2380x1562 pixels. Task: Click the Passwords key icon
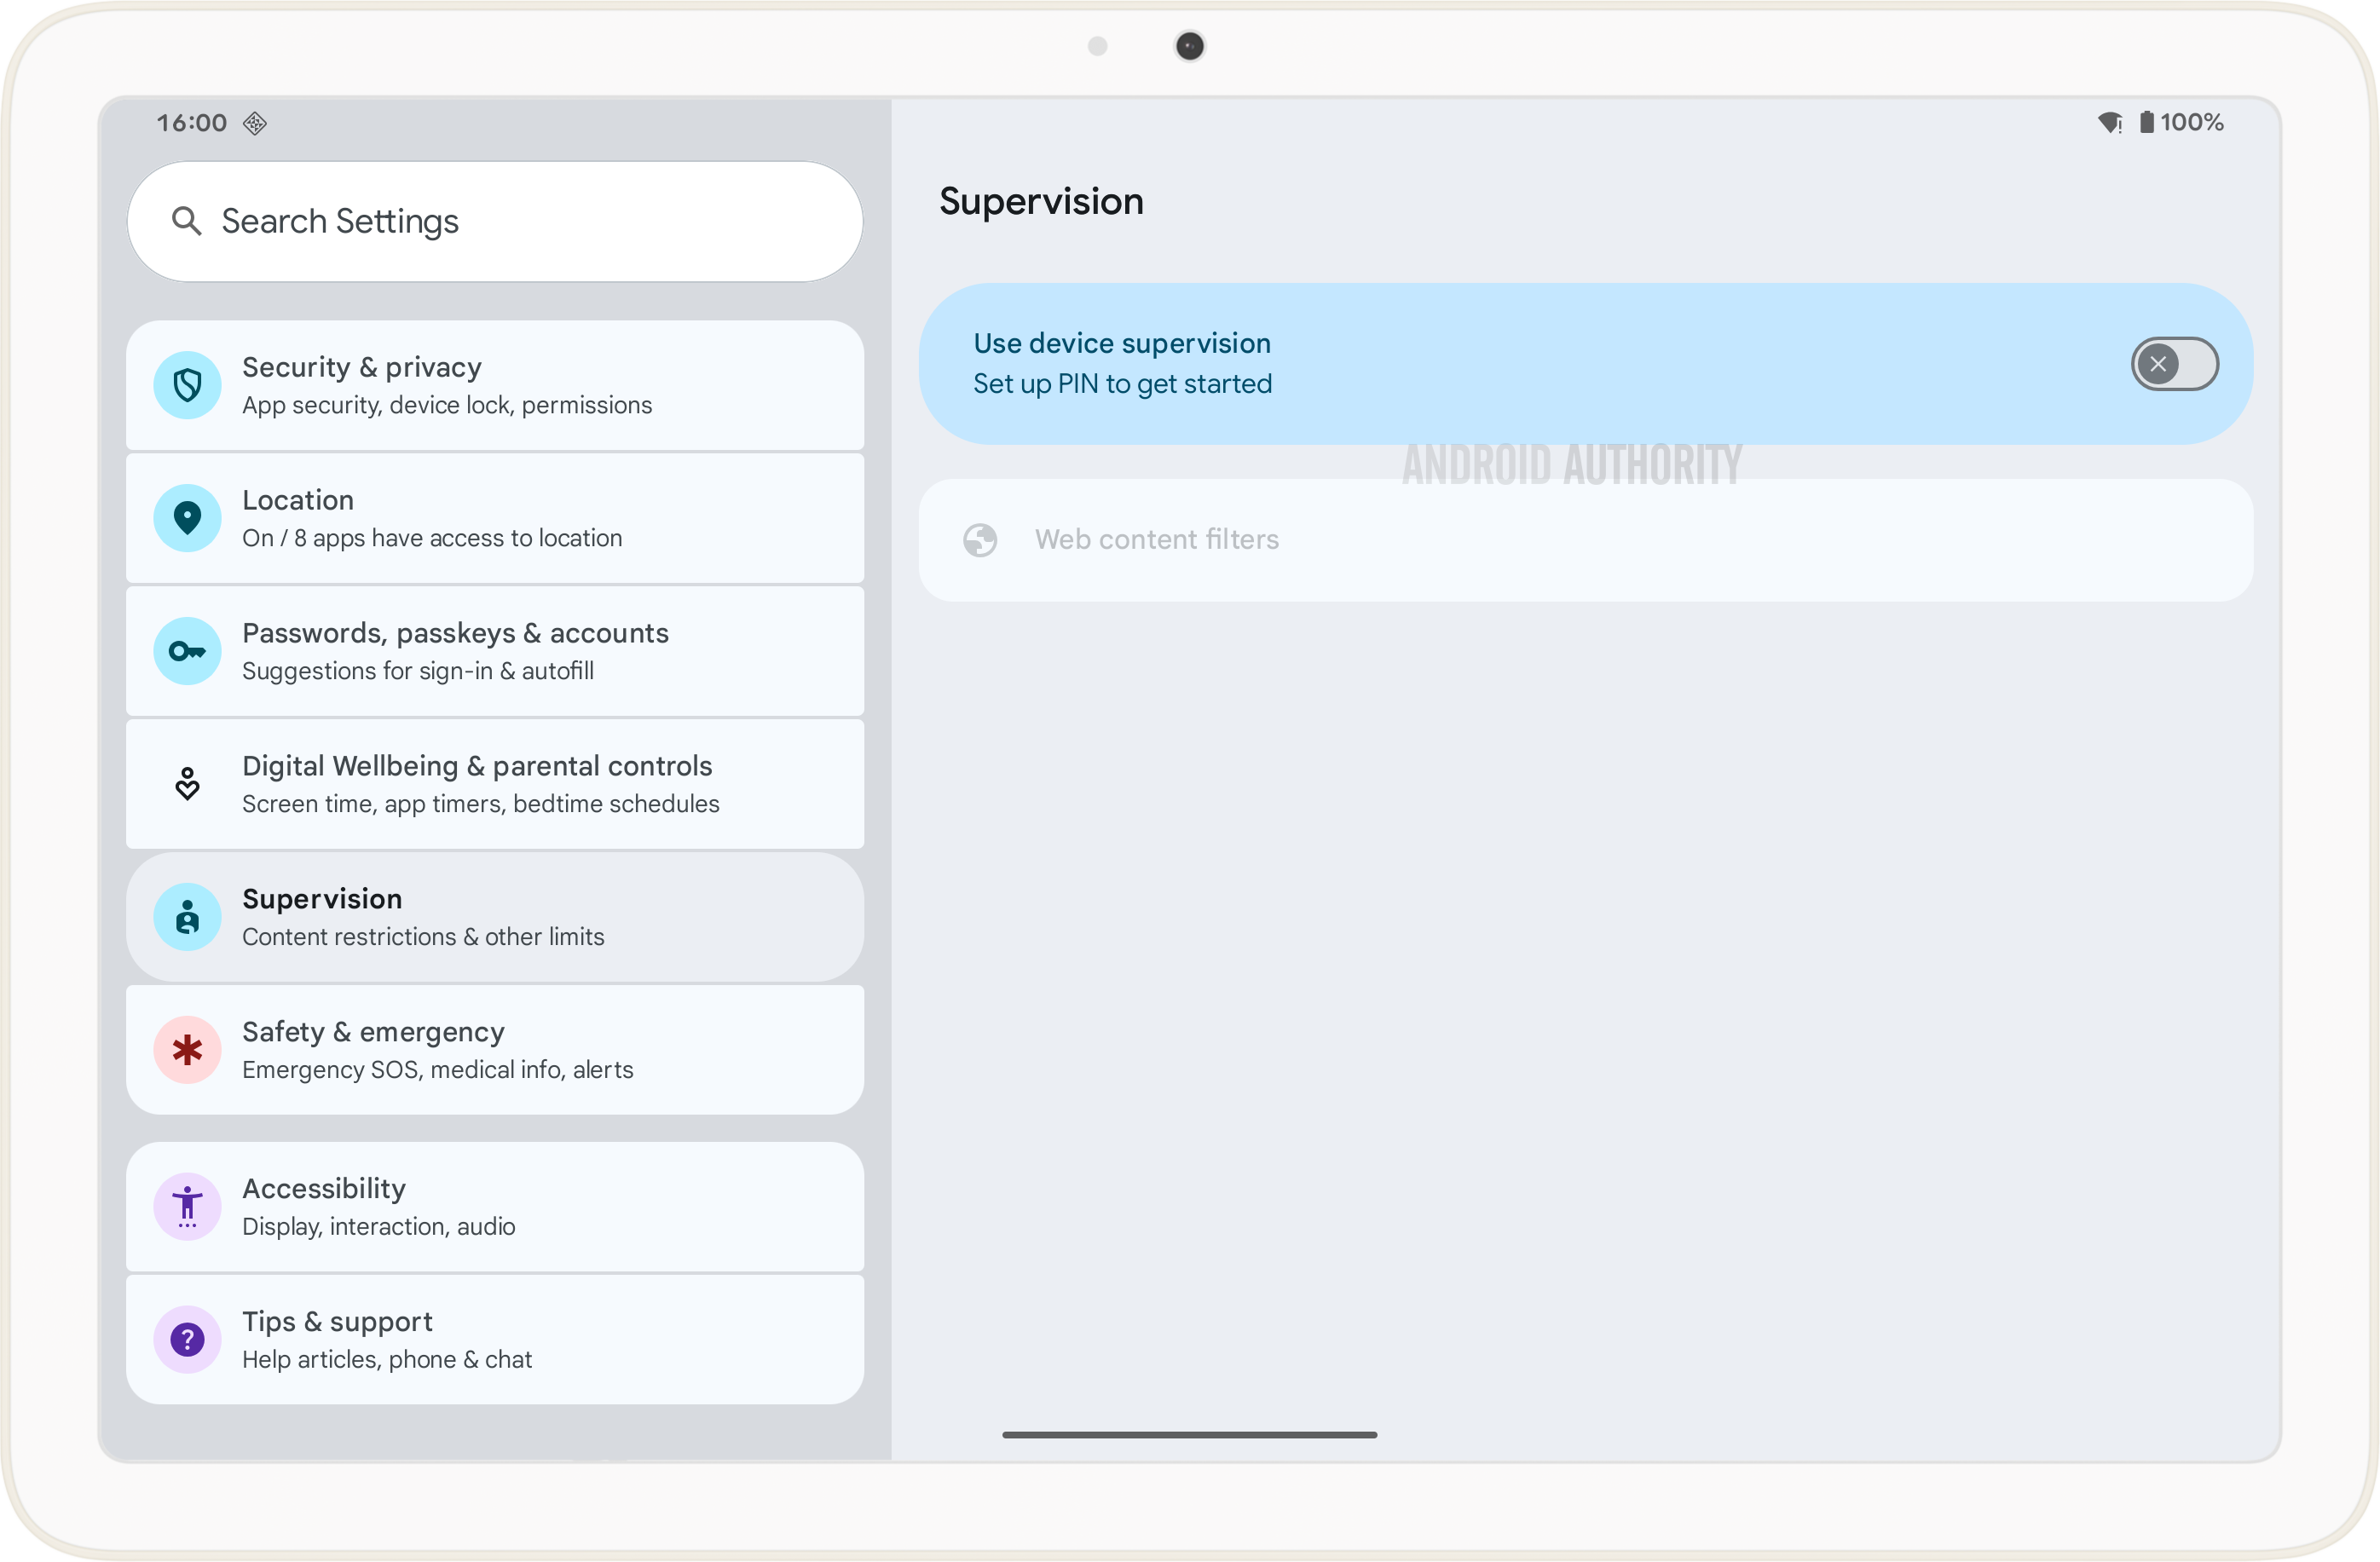[187, 650]
